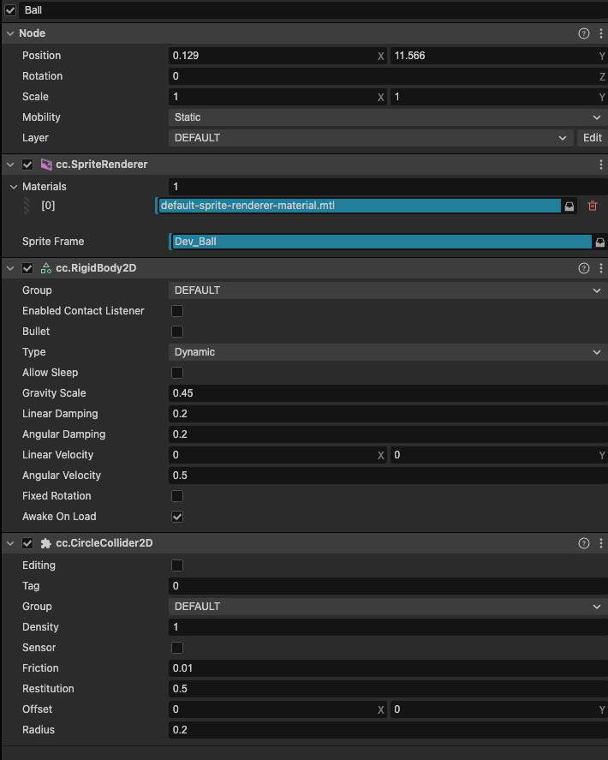Viewport: 608px width, 760px height.
Task: Open cc.SpriteRenderer more options menu
Action: [x=601, y=165]
